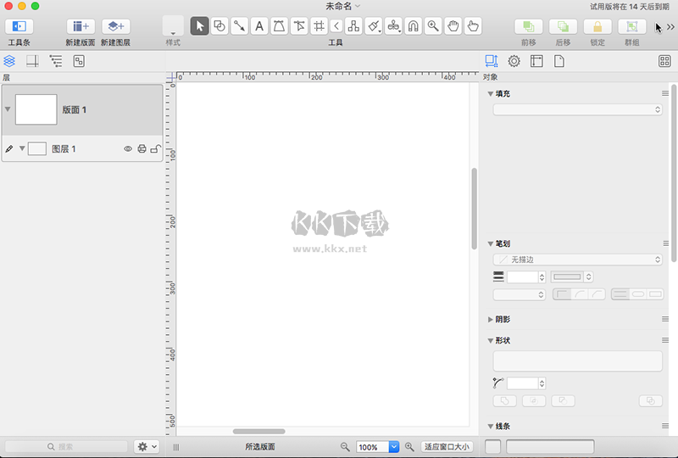This screenshot has width=678, height=458.
Task: Collapse the 笔划 section
Action: click(491, 243)
